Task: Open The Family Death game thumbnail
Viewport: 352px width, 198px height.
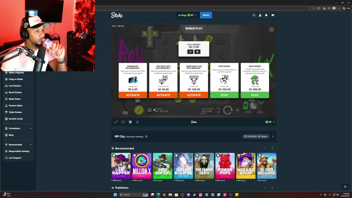Action: tap(204, 166)
